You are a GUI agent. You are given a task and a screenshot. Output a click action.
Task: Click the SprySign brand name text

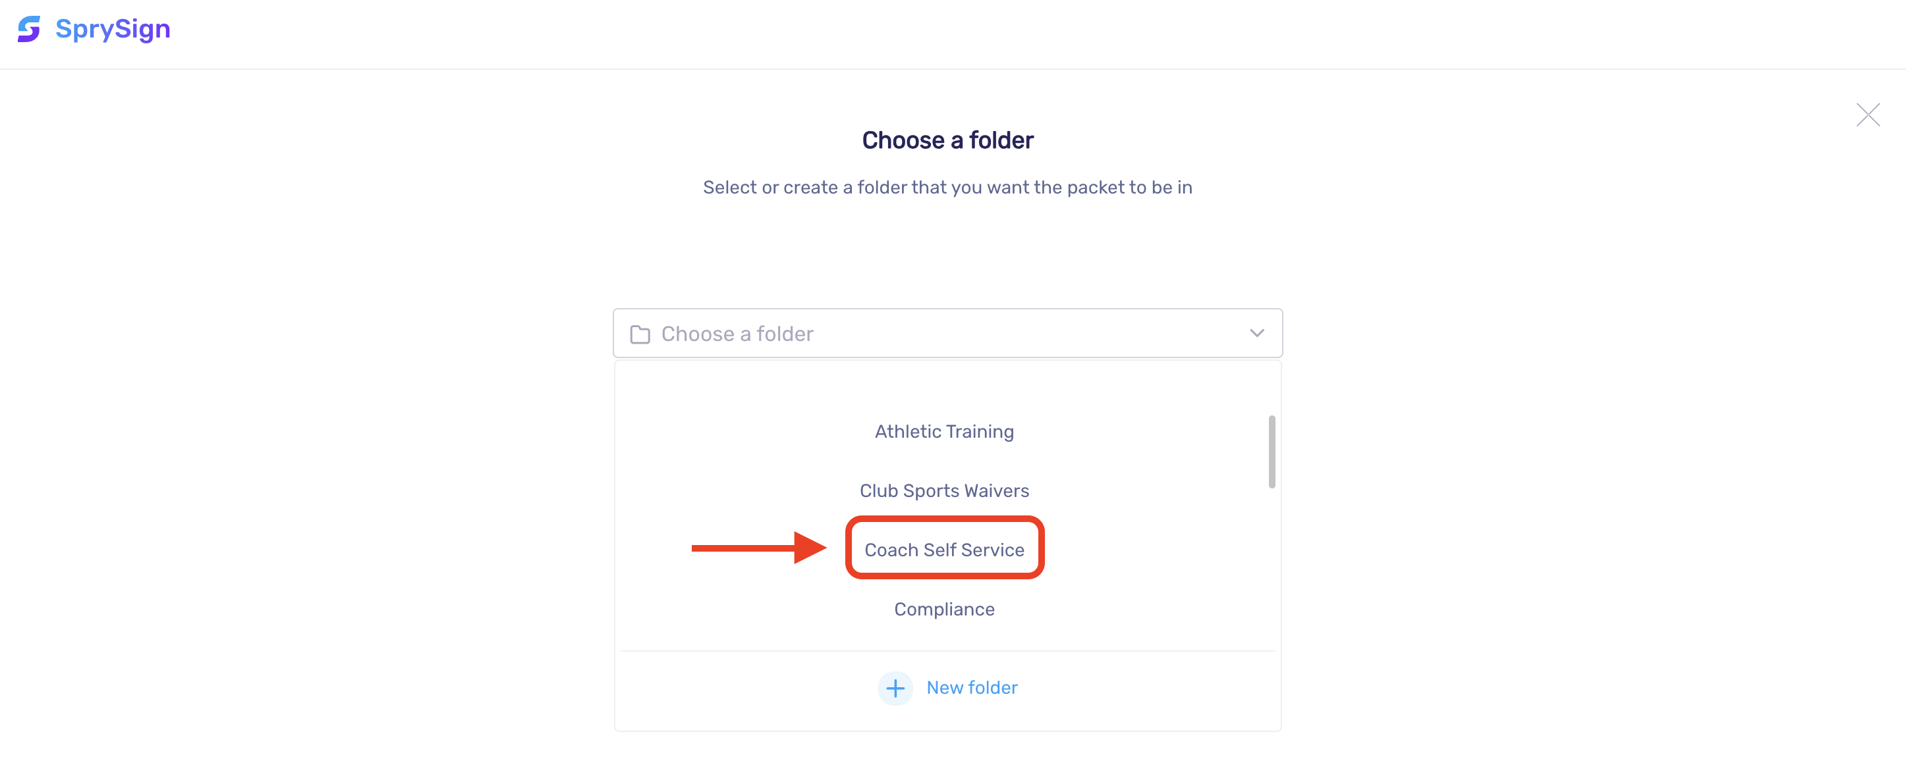[113, 29]
